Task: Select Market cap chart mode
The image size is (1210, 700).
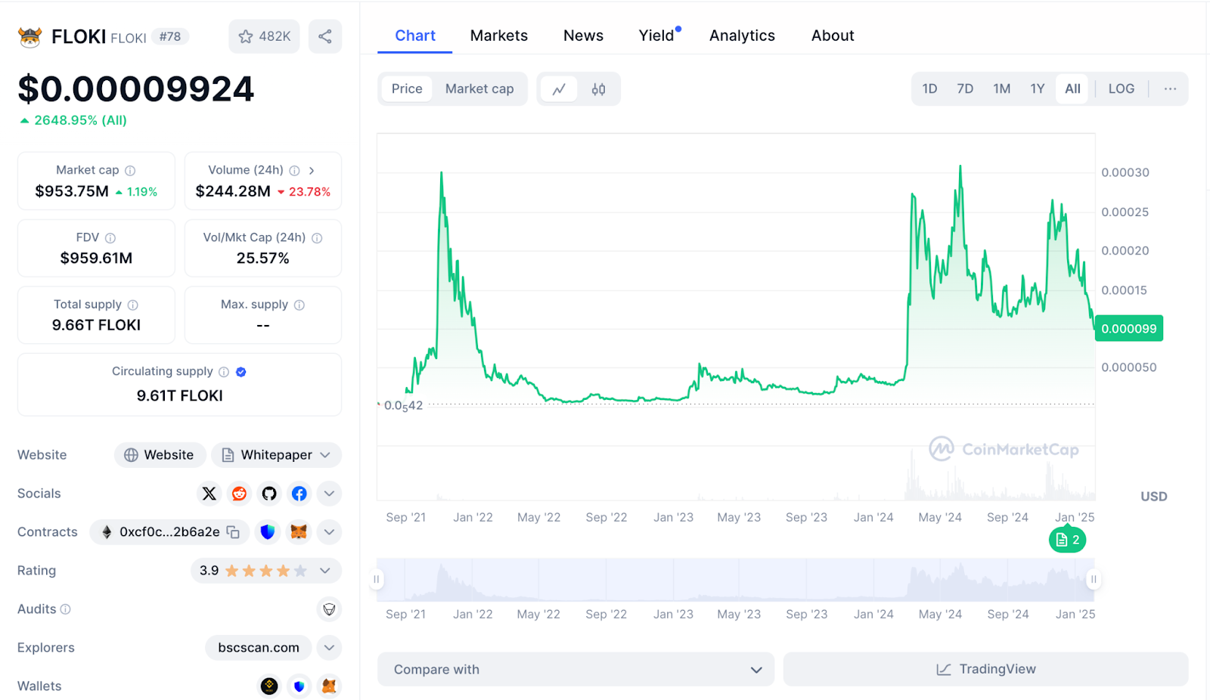Action: [479, 89]
